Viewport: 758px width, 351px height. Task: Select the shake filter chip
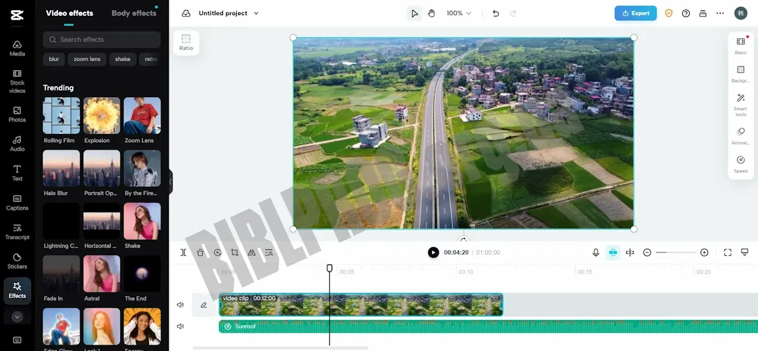[x=123, y=59]
